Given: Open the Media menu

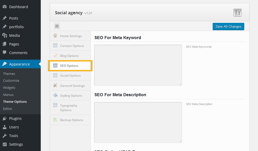Looking at the screenshot, I should (x=20, y=36).
